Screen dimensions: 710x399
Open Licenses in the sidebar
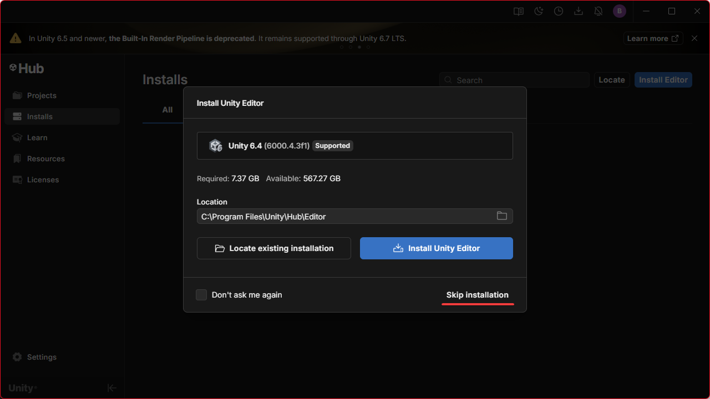click(62, 180)
